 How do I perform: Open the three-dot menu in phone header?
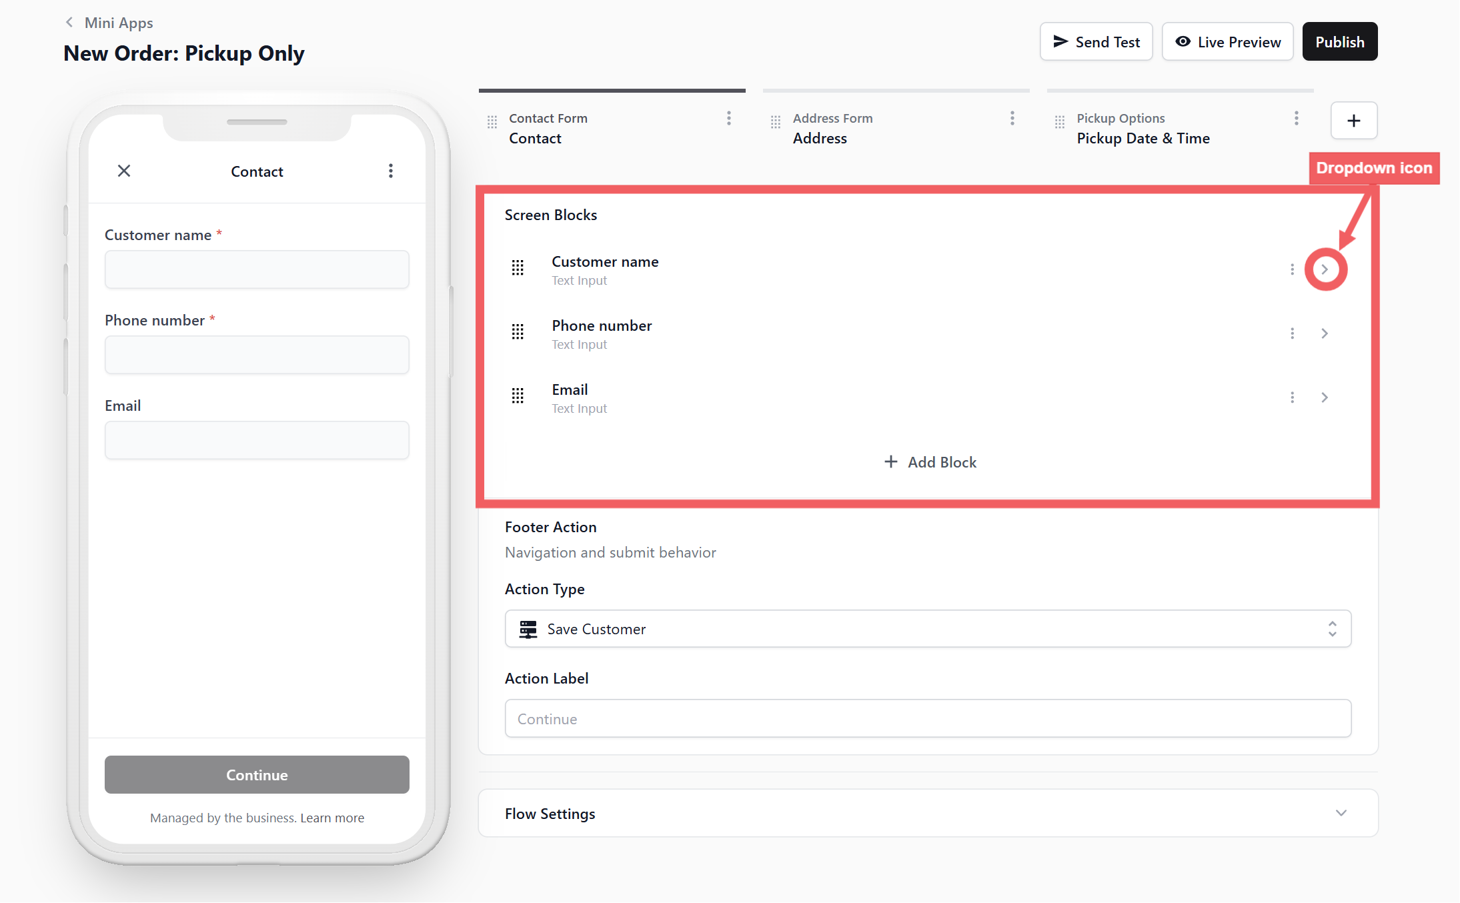(391, 171)
